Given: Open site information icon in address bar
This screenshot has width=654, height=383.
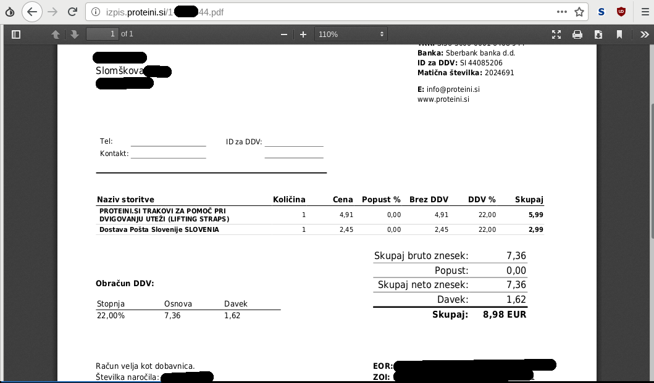Looking at the screenshot, I should (x=96, y=12).
